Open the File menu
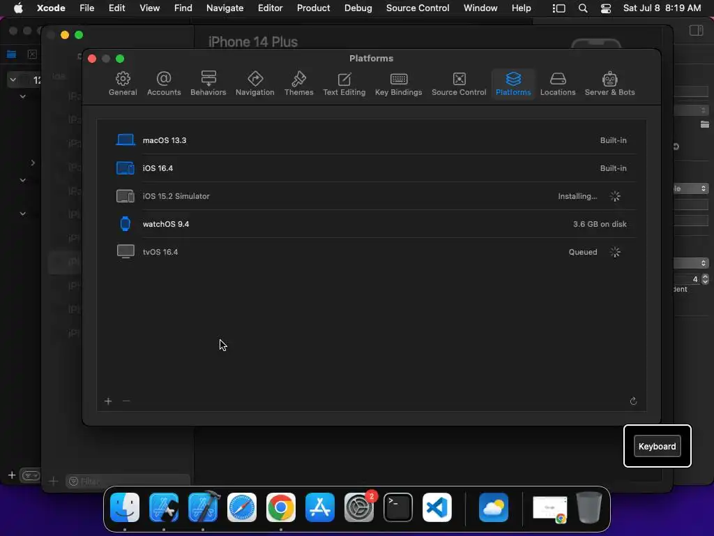This screenshot has height=536, width=714. (86, 8)
